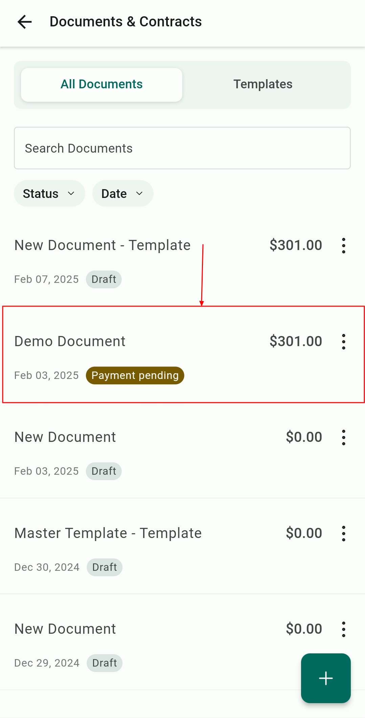Open three-dot menu for Dec 29 New Document
The width and height of the screenshot is (365, 718).
343,629
